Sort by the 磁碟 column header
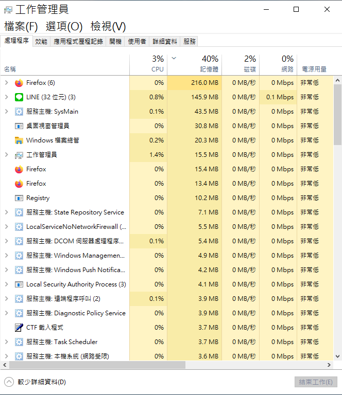342x395 pixels. tap(241, 64)
